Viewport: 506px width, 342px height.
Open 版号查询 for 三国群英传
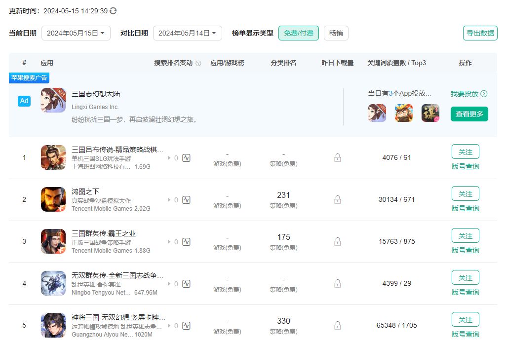coord(465,250)
